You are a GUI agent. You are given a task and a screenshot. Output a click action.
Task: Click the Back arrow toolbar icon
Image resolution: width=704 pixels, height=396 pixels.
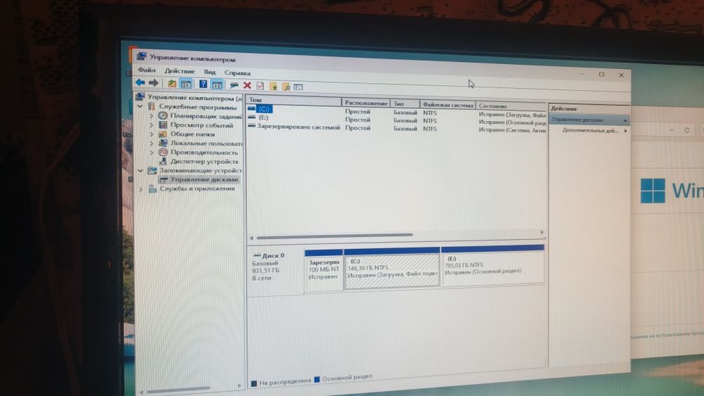(x=140, y=82)
